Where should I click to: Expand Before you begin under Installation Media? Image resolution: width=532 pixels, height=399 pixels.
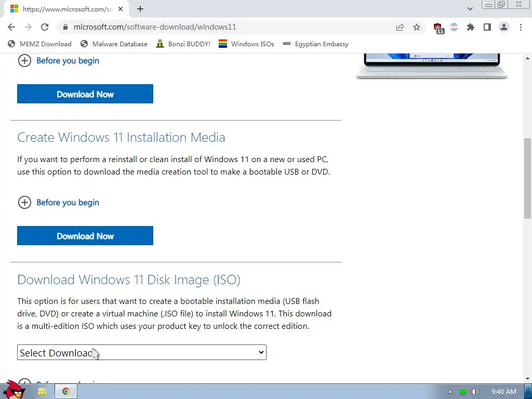coord(58,203)
